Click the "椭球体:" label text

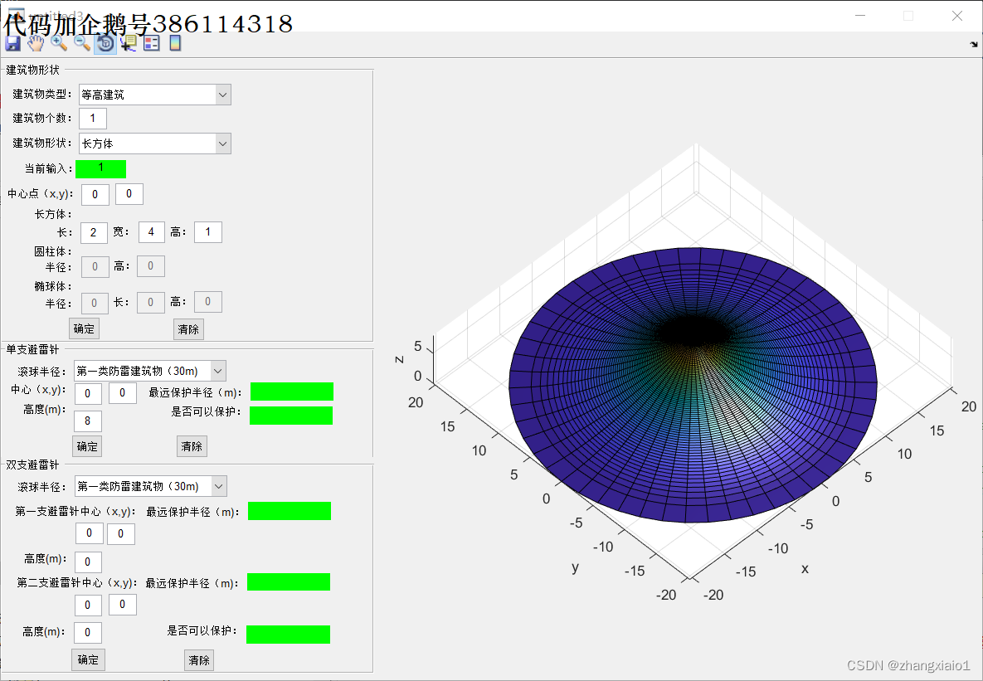click(53, 286)
